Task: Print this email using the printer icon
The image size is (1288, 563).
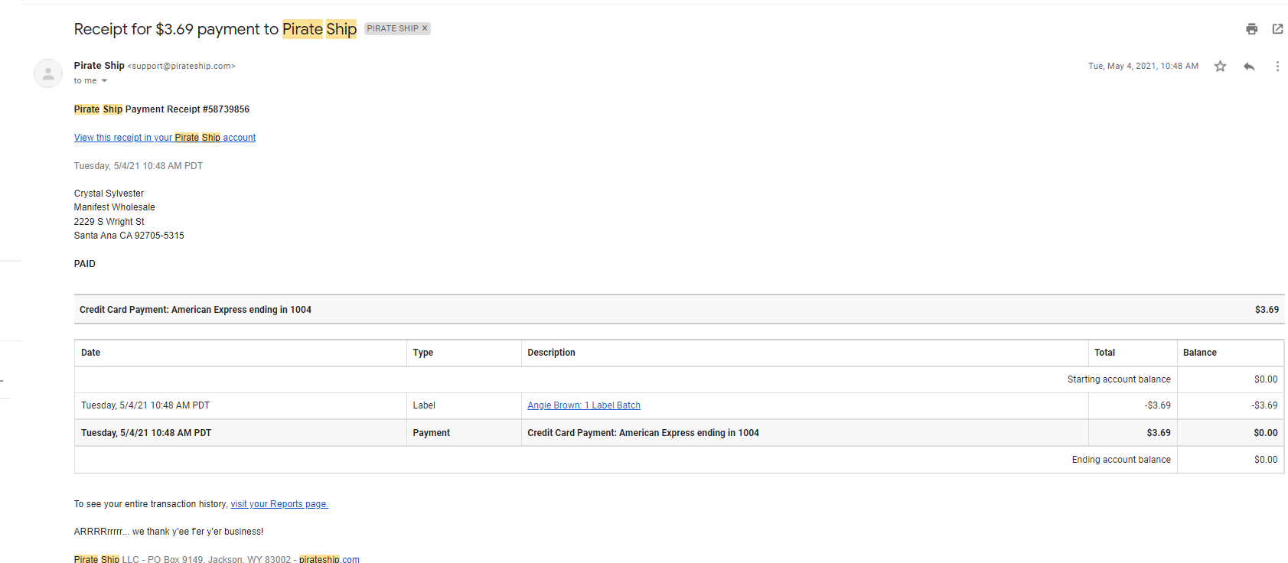Action: (x=1251, y=29)
